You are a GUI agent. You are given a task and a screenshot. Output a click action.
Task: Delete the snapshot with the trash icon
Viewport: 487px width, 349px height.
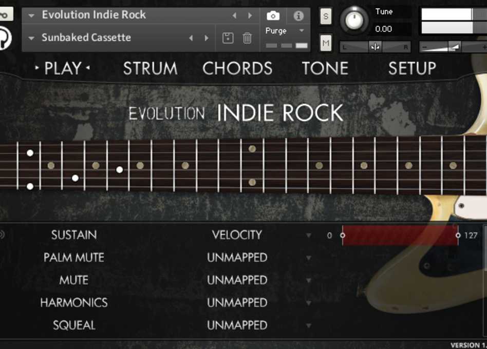coord(247,38)
